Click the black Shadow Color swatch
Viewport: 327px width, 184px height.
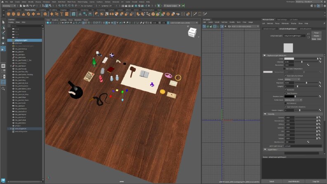coord(289,97)
